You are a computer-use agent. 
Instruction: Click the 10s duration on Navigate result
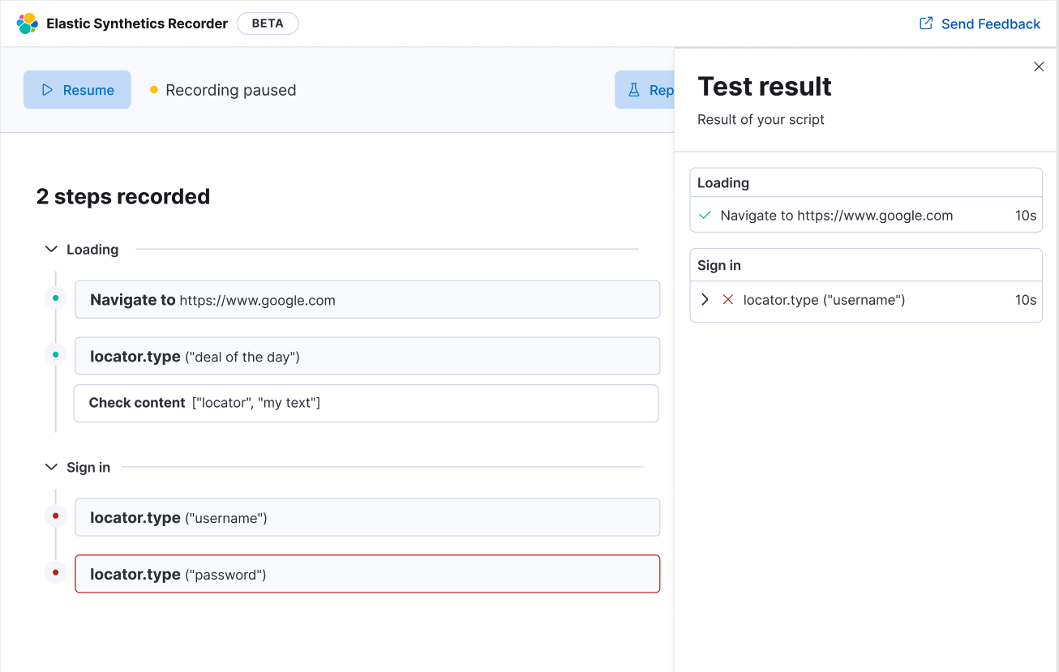coord(1026,216)
